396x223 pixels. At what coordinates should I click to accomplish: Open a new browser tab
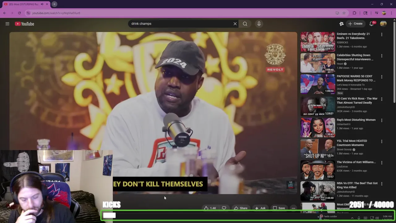click(54, 4)
